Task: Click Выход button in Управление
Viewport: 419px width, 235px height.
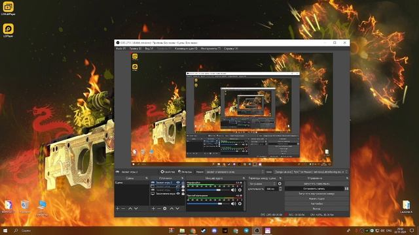Action: coord(317,209)
